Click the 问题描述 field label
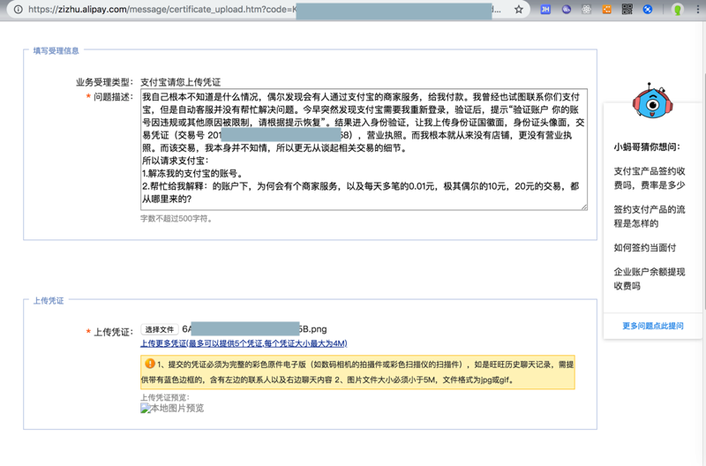The image size is (706, 466). (x=113, y=97)
